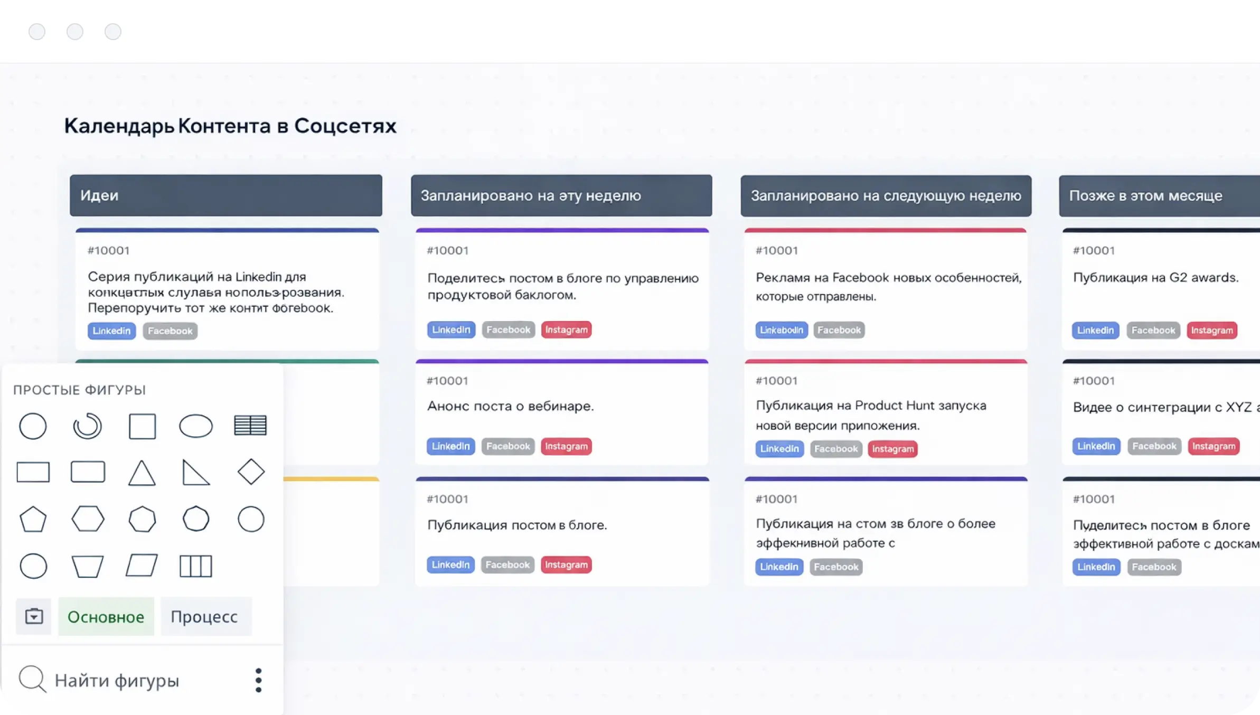Viewport: 1260px width, 715px height.
Task: Click the Идеи column header
Action: tap(226, 195)
